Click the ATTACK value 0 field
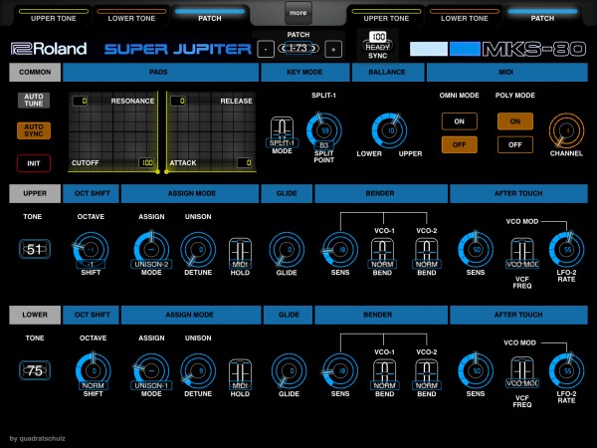 pyautogui.click(x=245, y=163)
